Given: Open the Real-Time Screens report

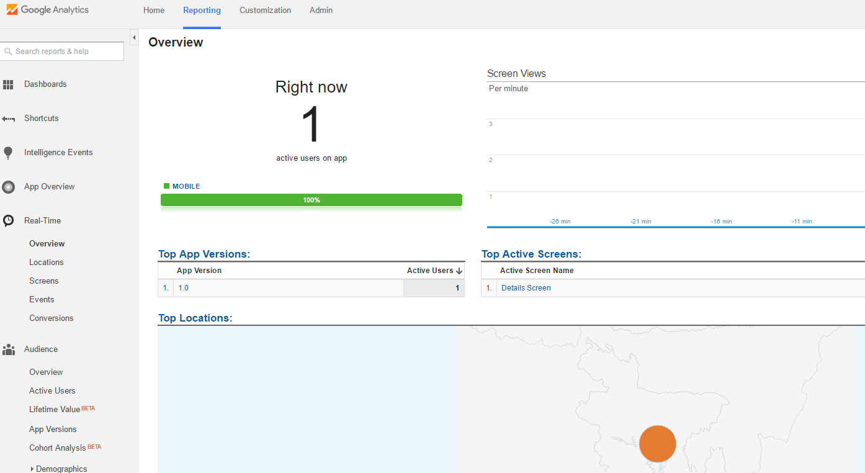Looking at the screenshot, I should tap(44, 281).
